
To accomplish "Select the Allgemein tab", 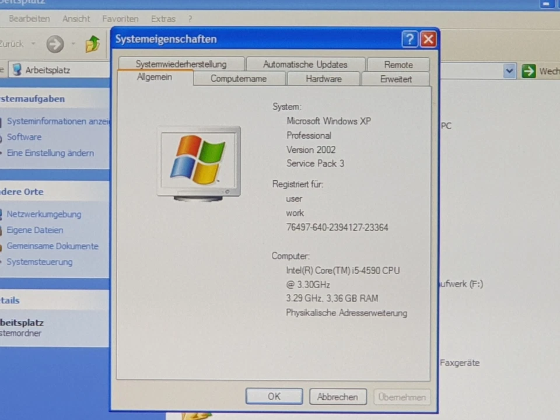I will (155, 77).
